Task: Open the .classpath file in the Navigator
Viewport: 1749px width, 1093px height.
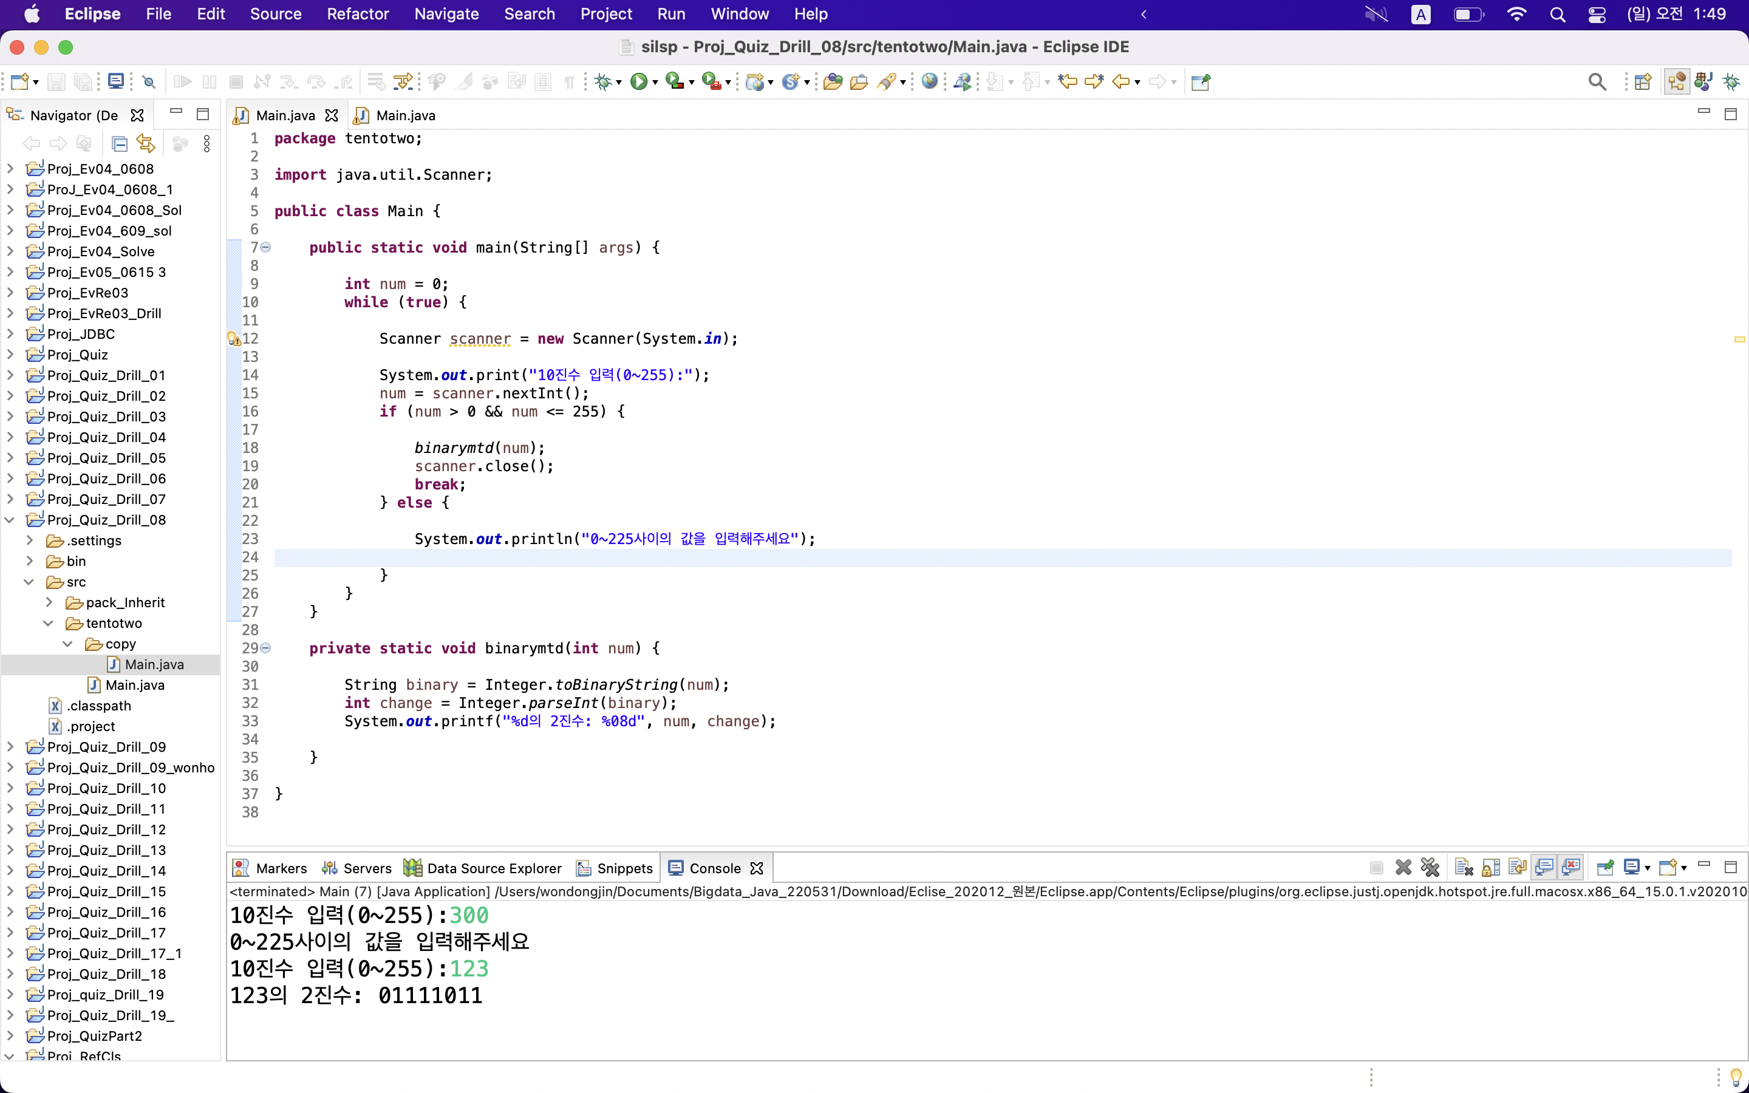Action: tap(98, 706)
